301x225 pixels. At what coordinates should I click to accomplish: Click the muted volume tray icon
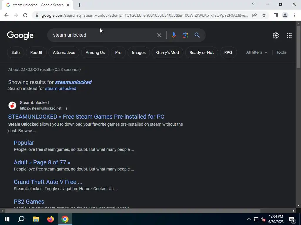click(x=263, y=219)
